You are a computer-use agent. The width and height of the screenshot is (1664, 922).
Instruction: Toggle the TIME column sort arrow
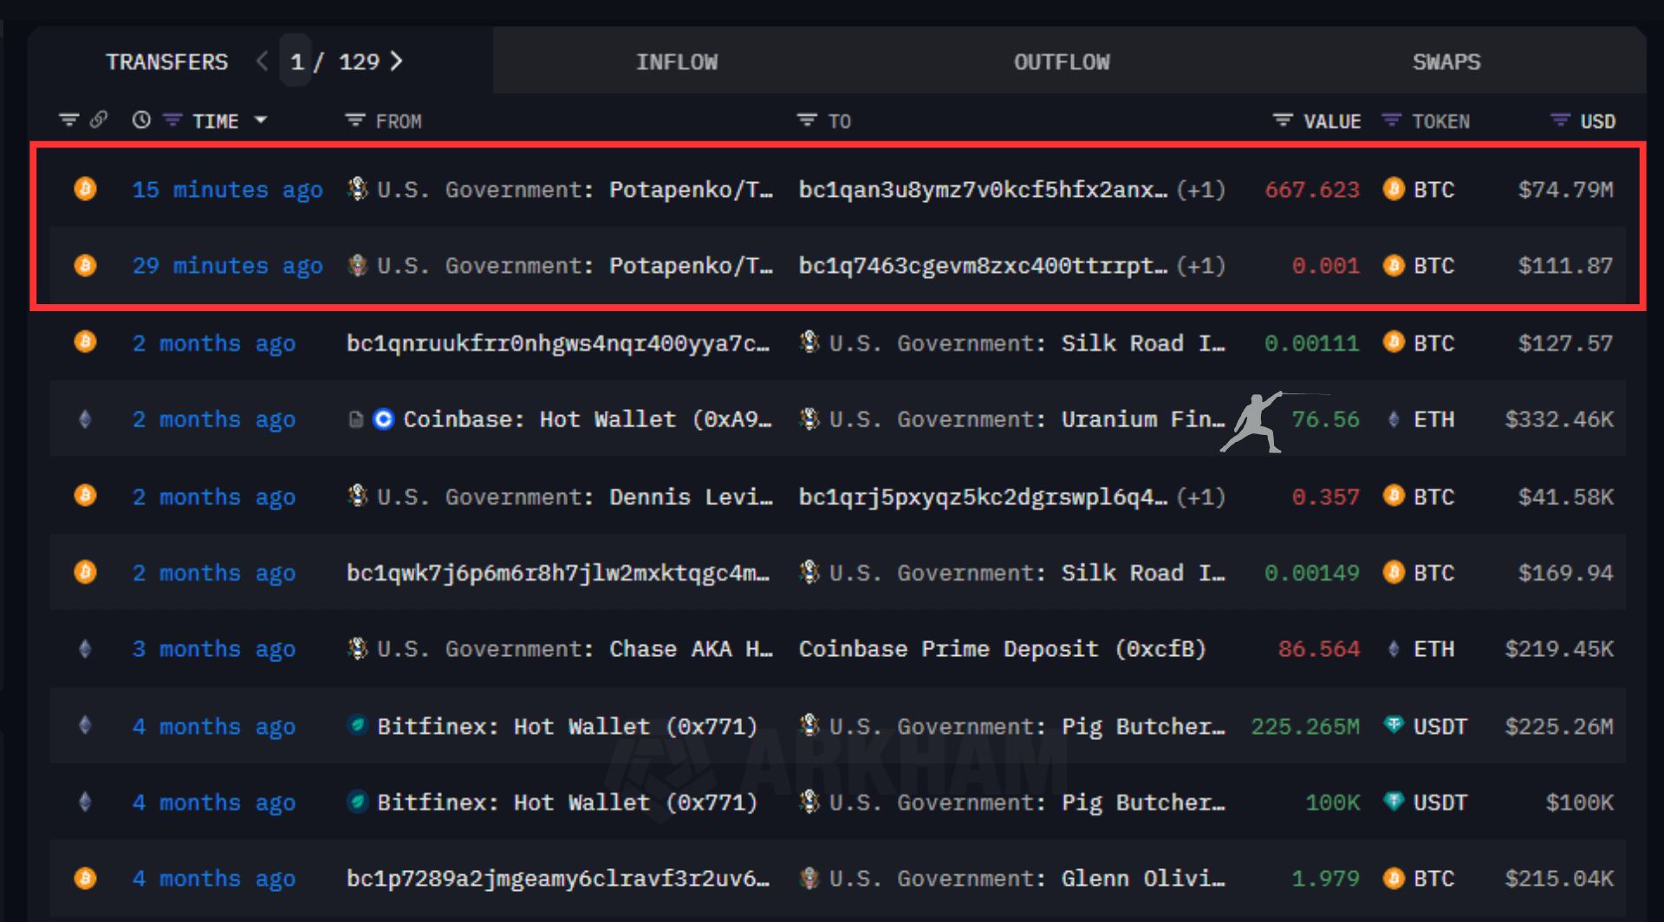coord(261,120)
